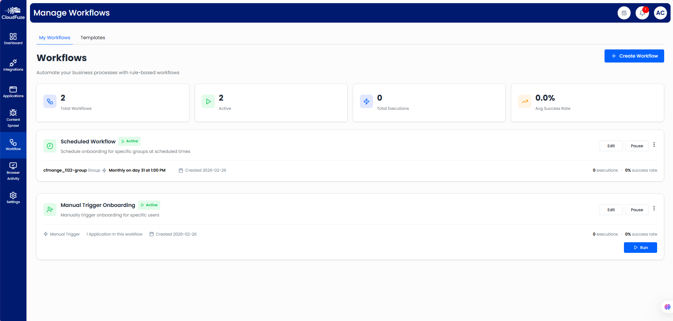Viewport: 673px width, 321px height.
Task: Open the Dashboard from the sidebar
Action: point(13,38)
